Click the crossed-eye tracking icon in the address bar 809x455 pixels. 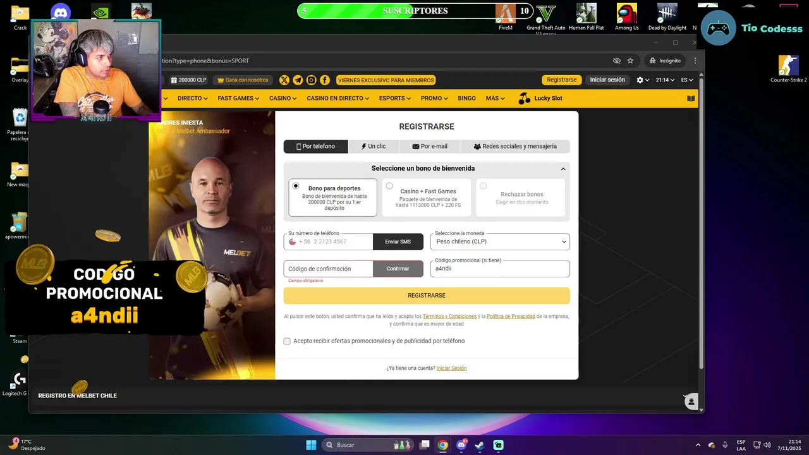(x=617, y=61)
